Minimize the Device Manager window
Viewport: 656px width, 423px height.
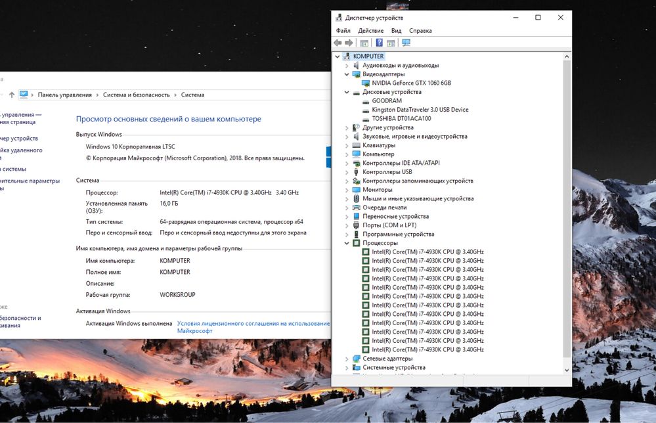tap(516, 18)
